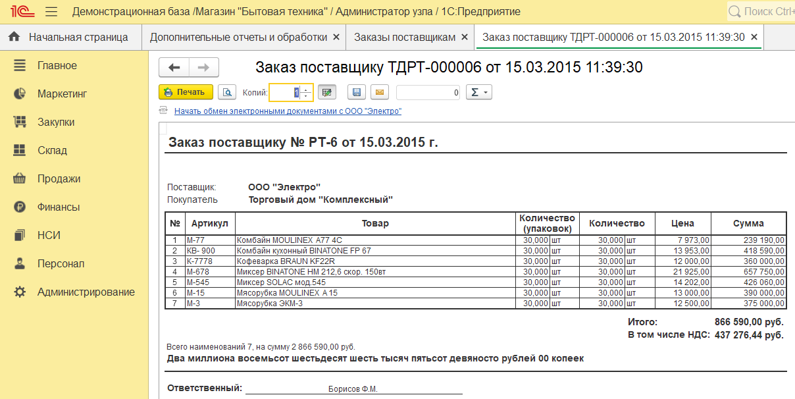Click the Товар column header
This screenshot has height=399, width=795.
coord(375,223)
